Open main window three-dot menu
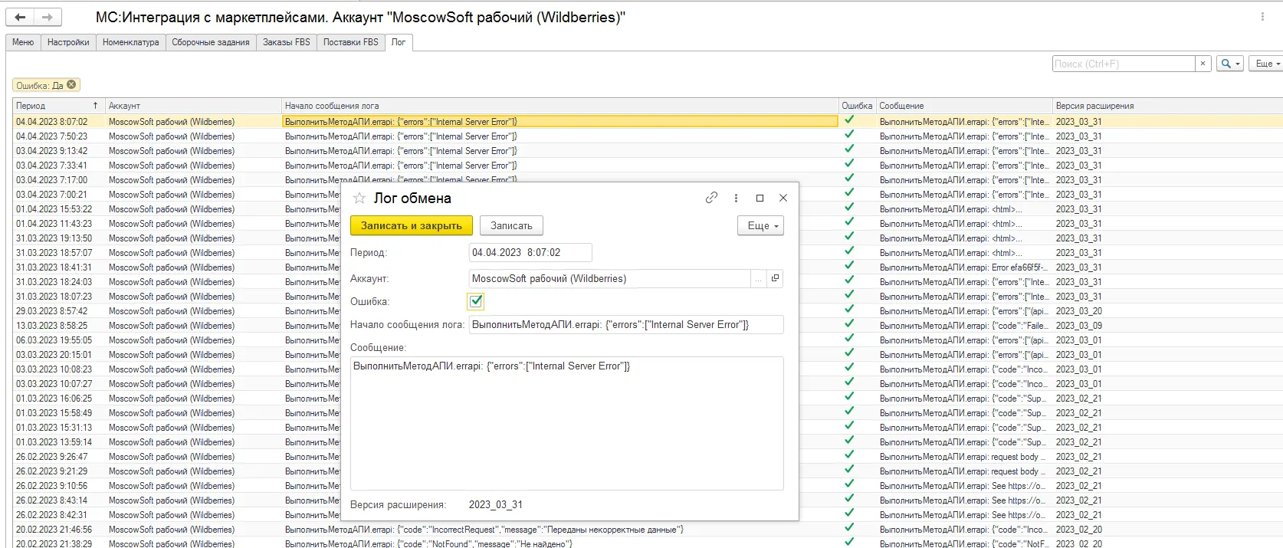 click(x=1262, y=16)
